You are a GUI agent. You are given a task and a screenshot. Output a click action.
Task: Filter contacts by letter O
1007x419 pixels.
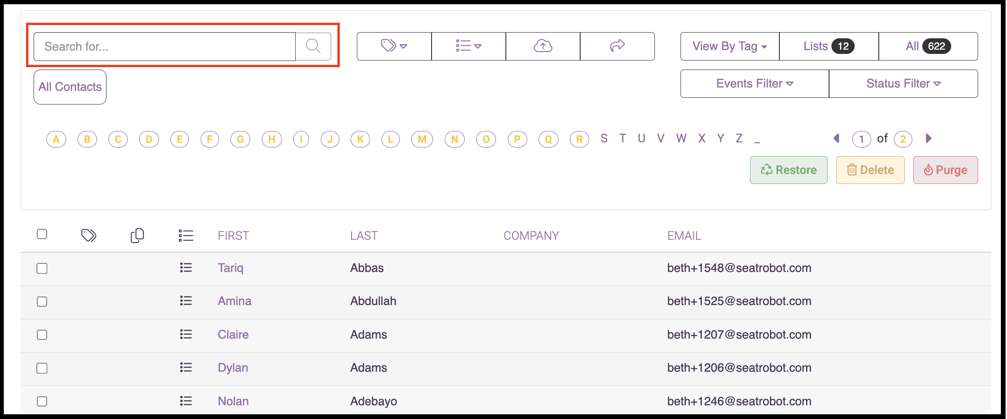tap(486, 139)
